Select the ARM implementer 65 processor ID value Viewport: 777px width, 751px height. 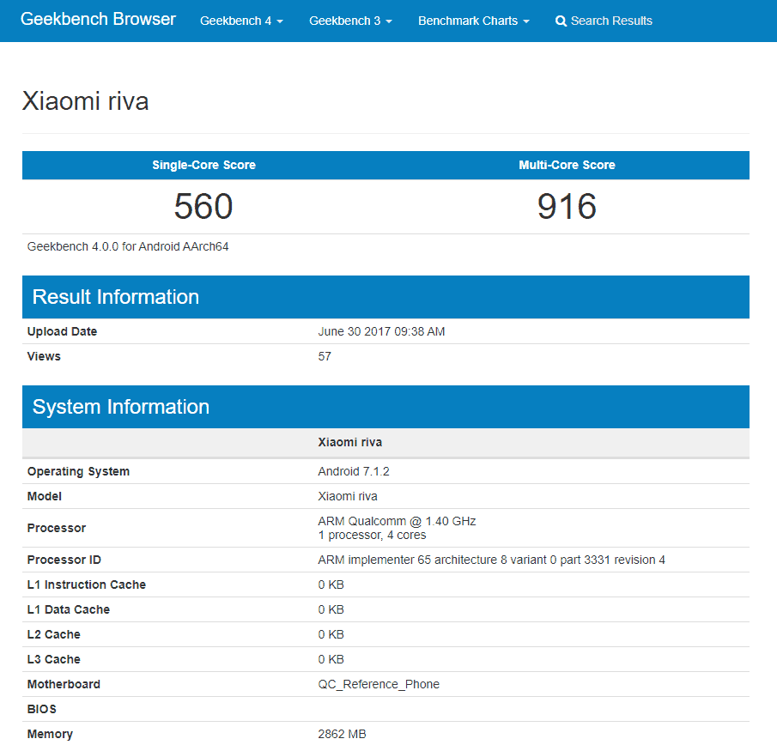492,560
